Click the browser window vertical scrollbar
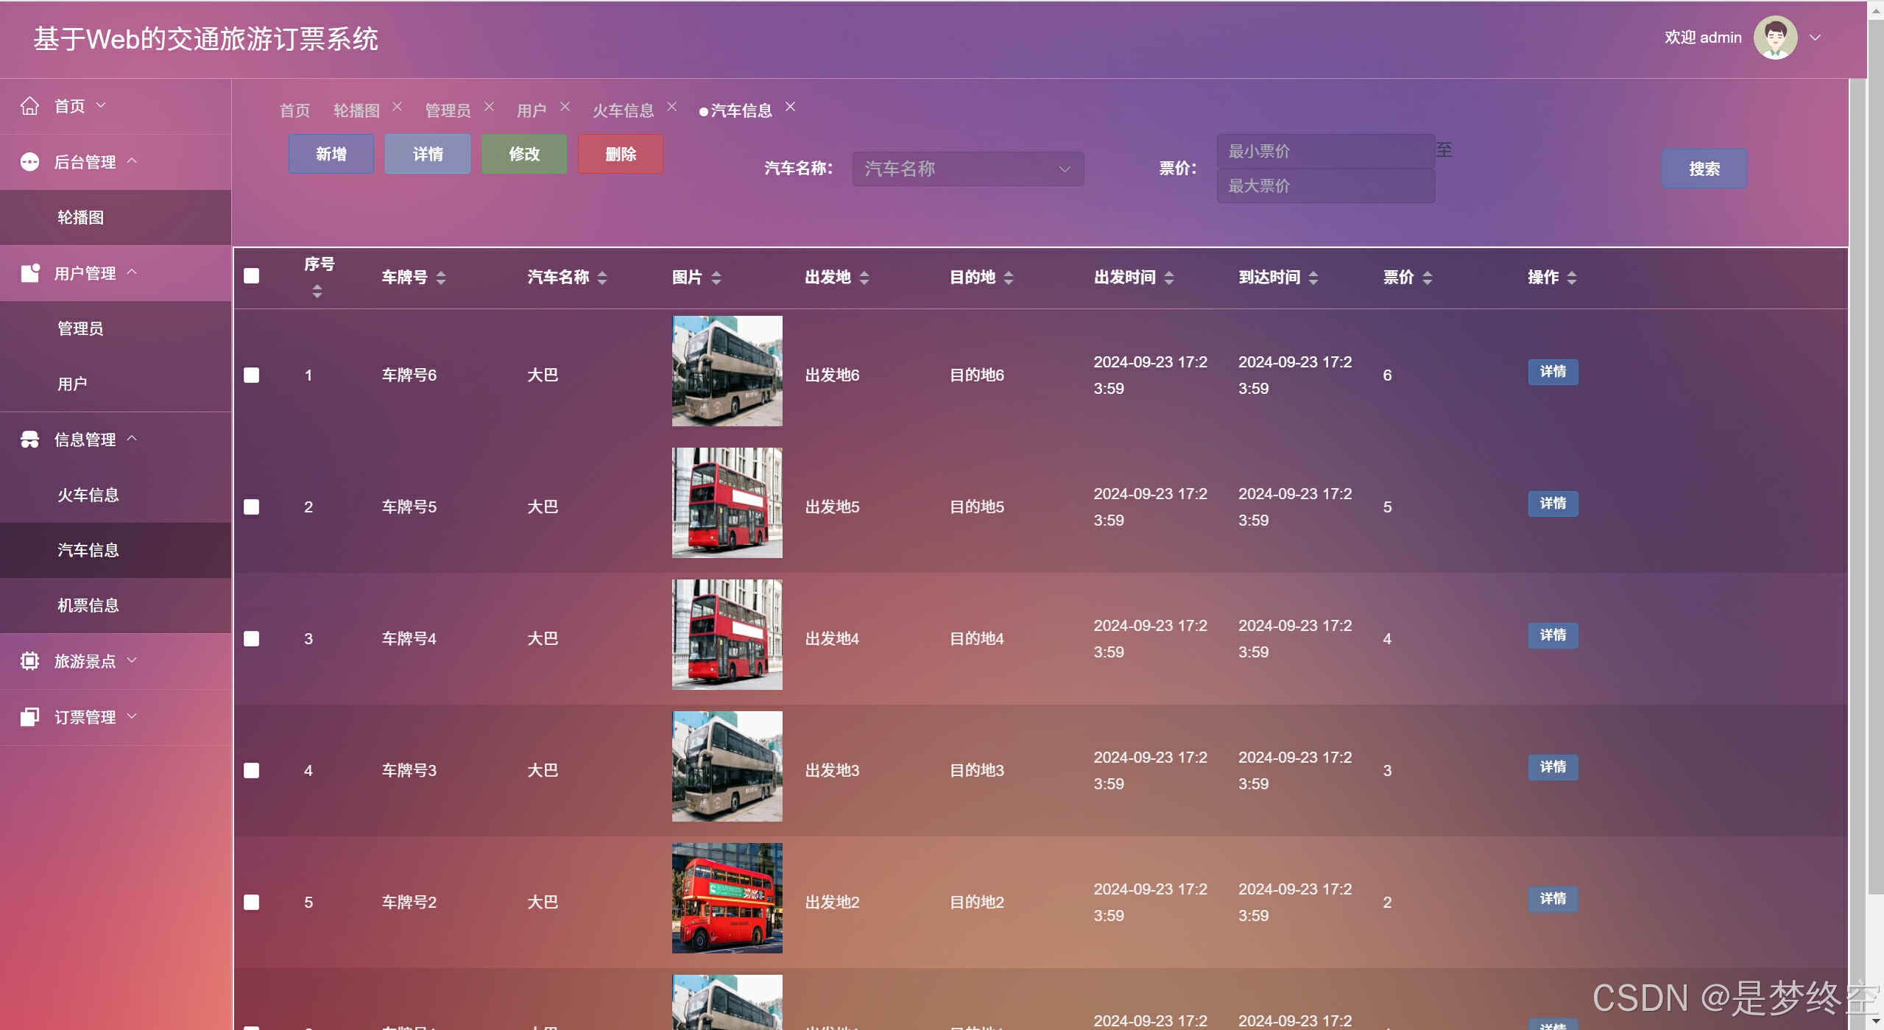 (x=1876, y=456)
